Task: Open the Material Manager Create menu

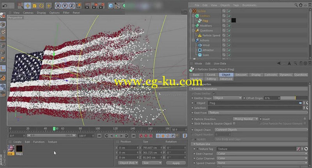Action: [x=17, y=142]
